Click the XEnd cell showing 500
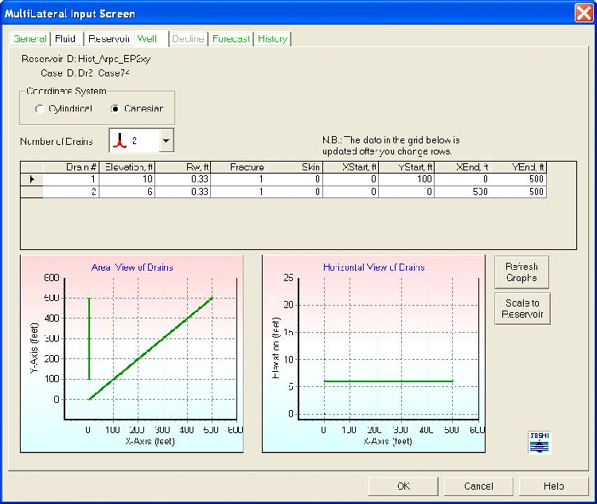This screenshot has width=597, height=504. pyautogui.click(x=462, y=192)
